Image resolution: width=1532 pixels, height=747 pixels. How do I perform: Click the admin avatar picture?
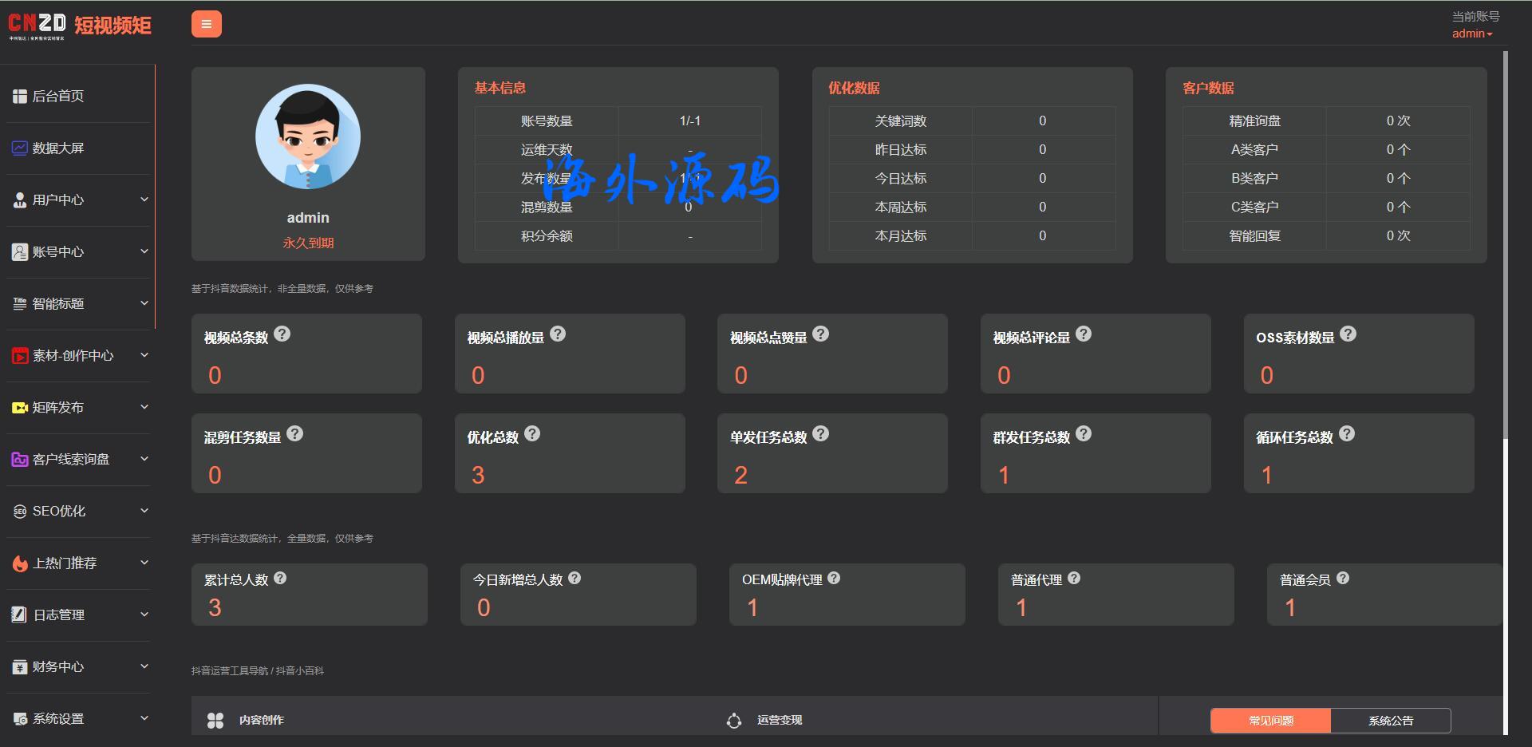308,136
